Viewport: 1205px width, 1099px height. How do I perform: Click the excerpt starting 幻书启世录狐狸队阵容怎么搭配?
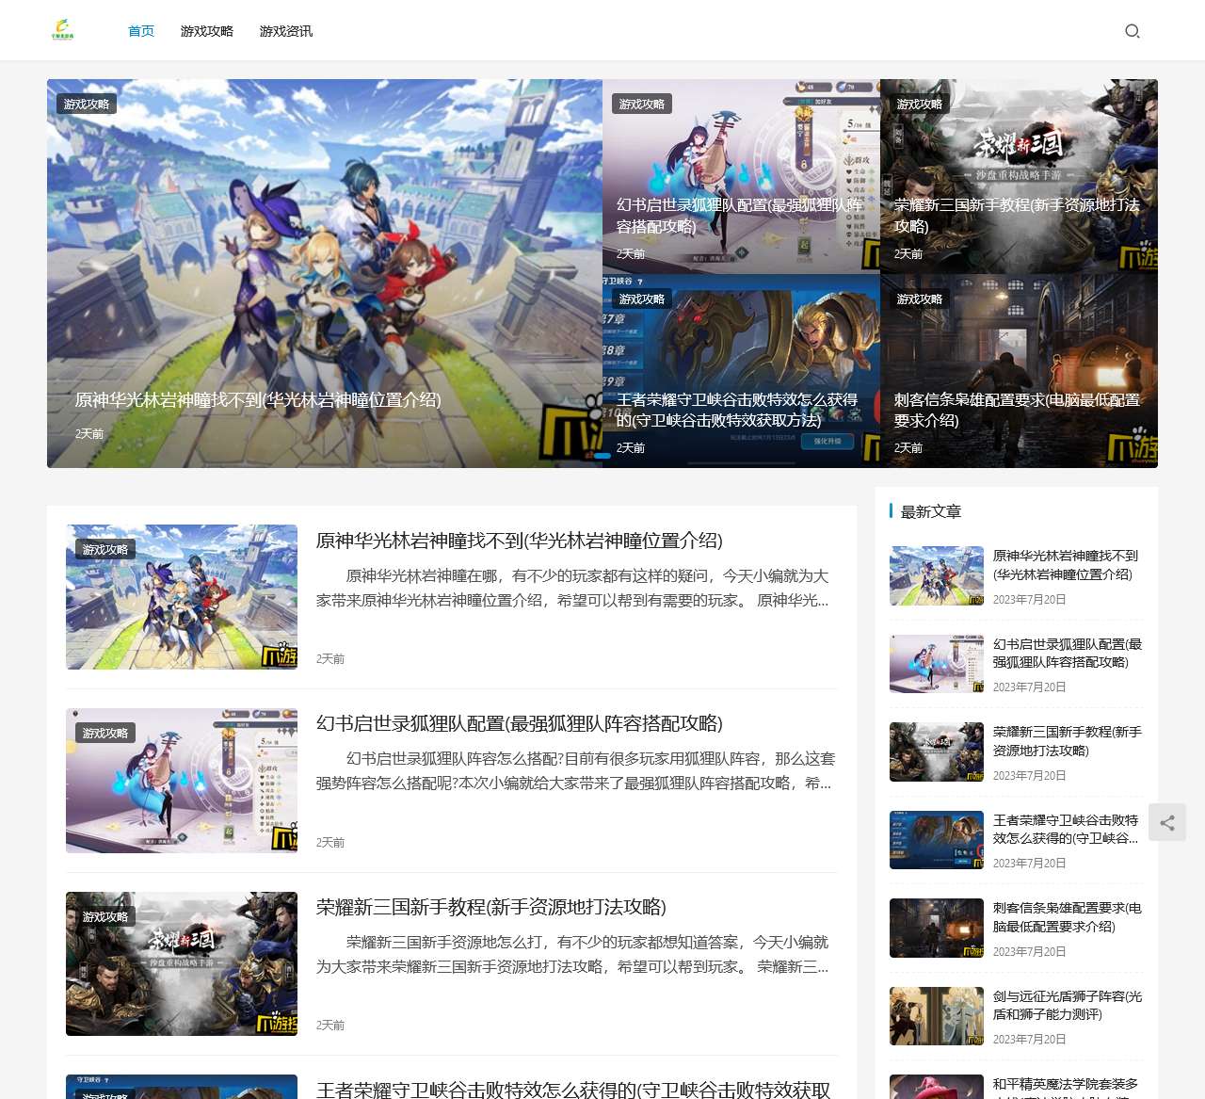[575, 770]
